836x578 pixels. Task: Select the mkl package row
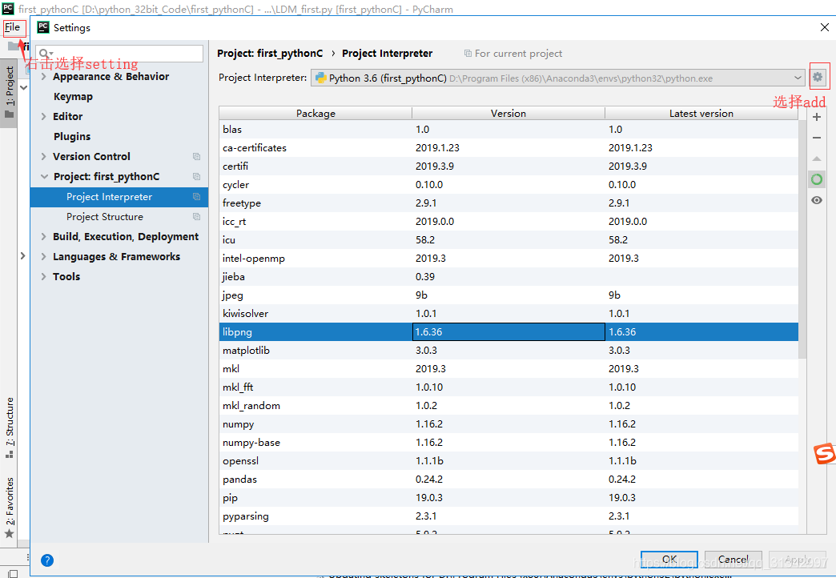click(x=508, y=368)
